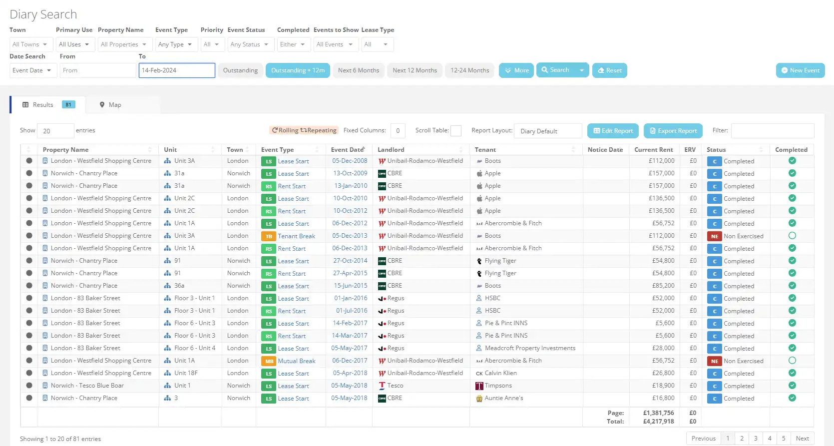The width and height of the screenshot is (834, 446).
Task: Select the 'Next 12 Months' preset
Action: [415, 70]
